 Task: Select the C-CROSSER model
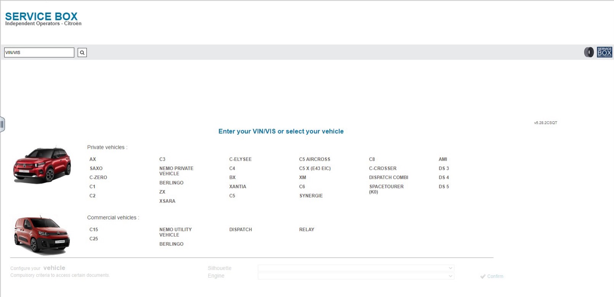coord(383,168)
